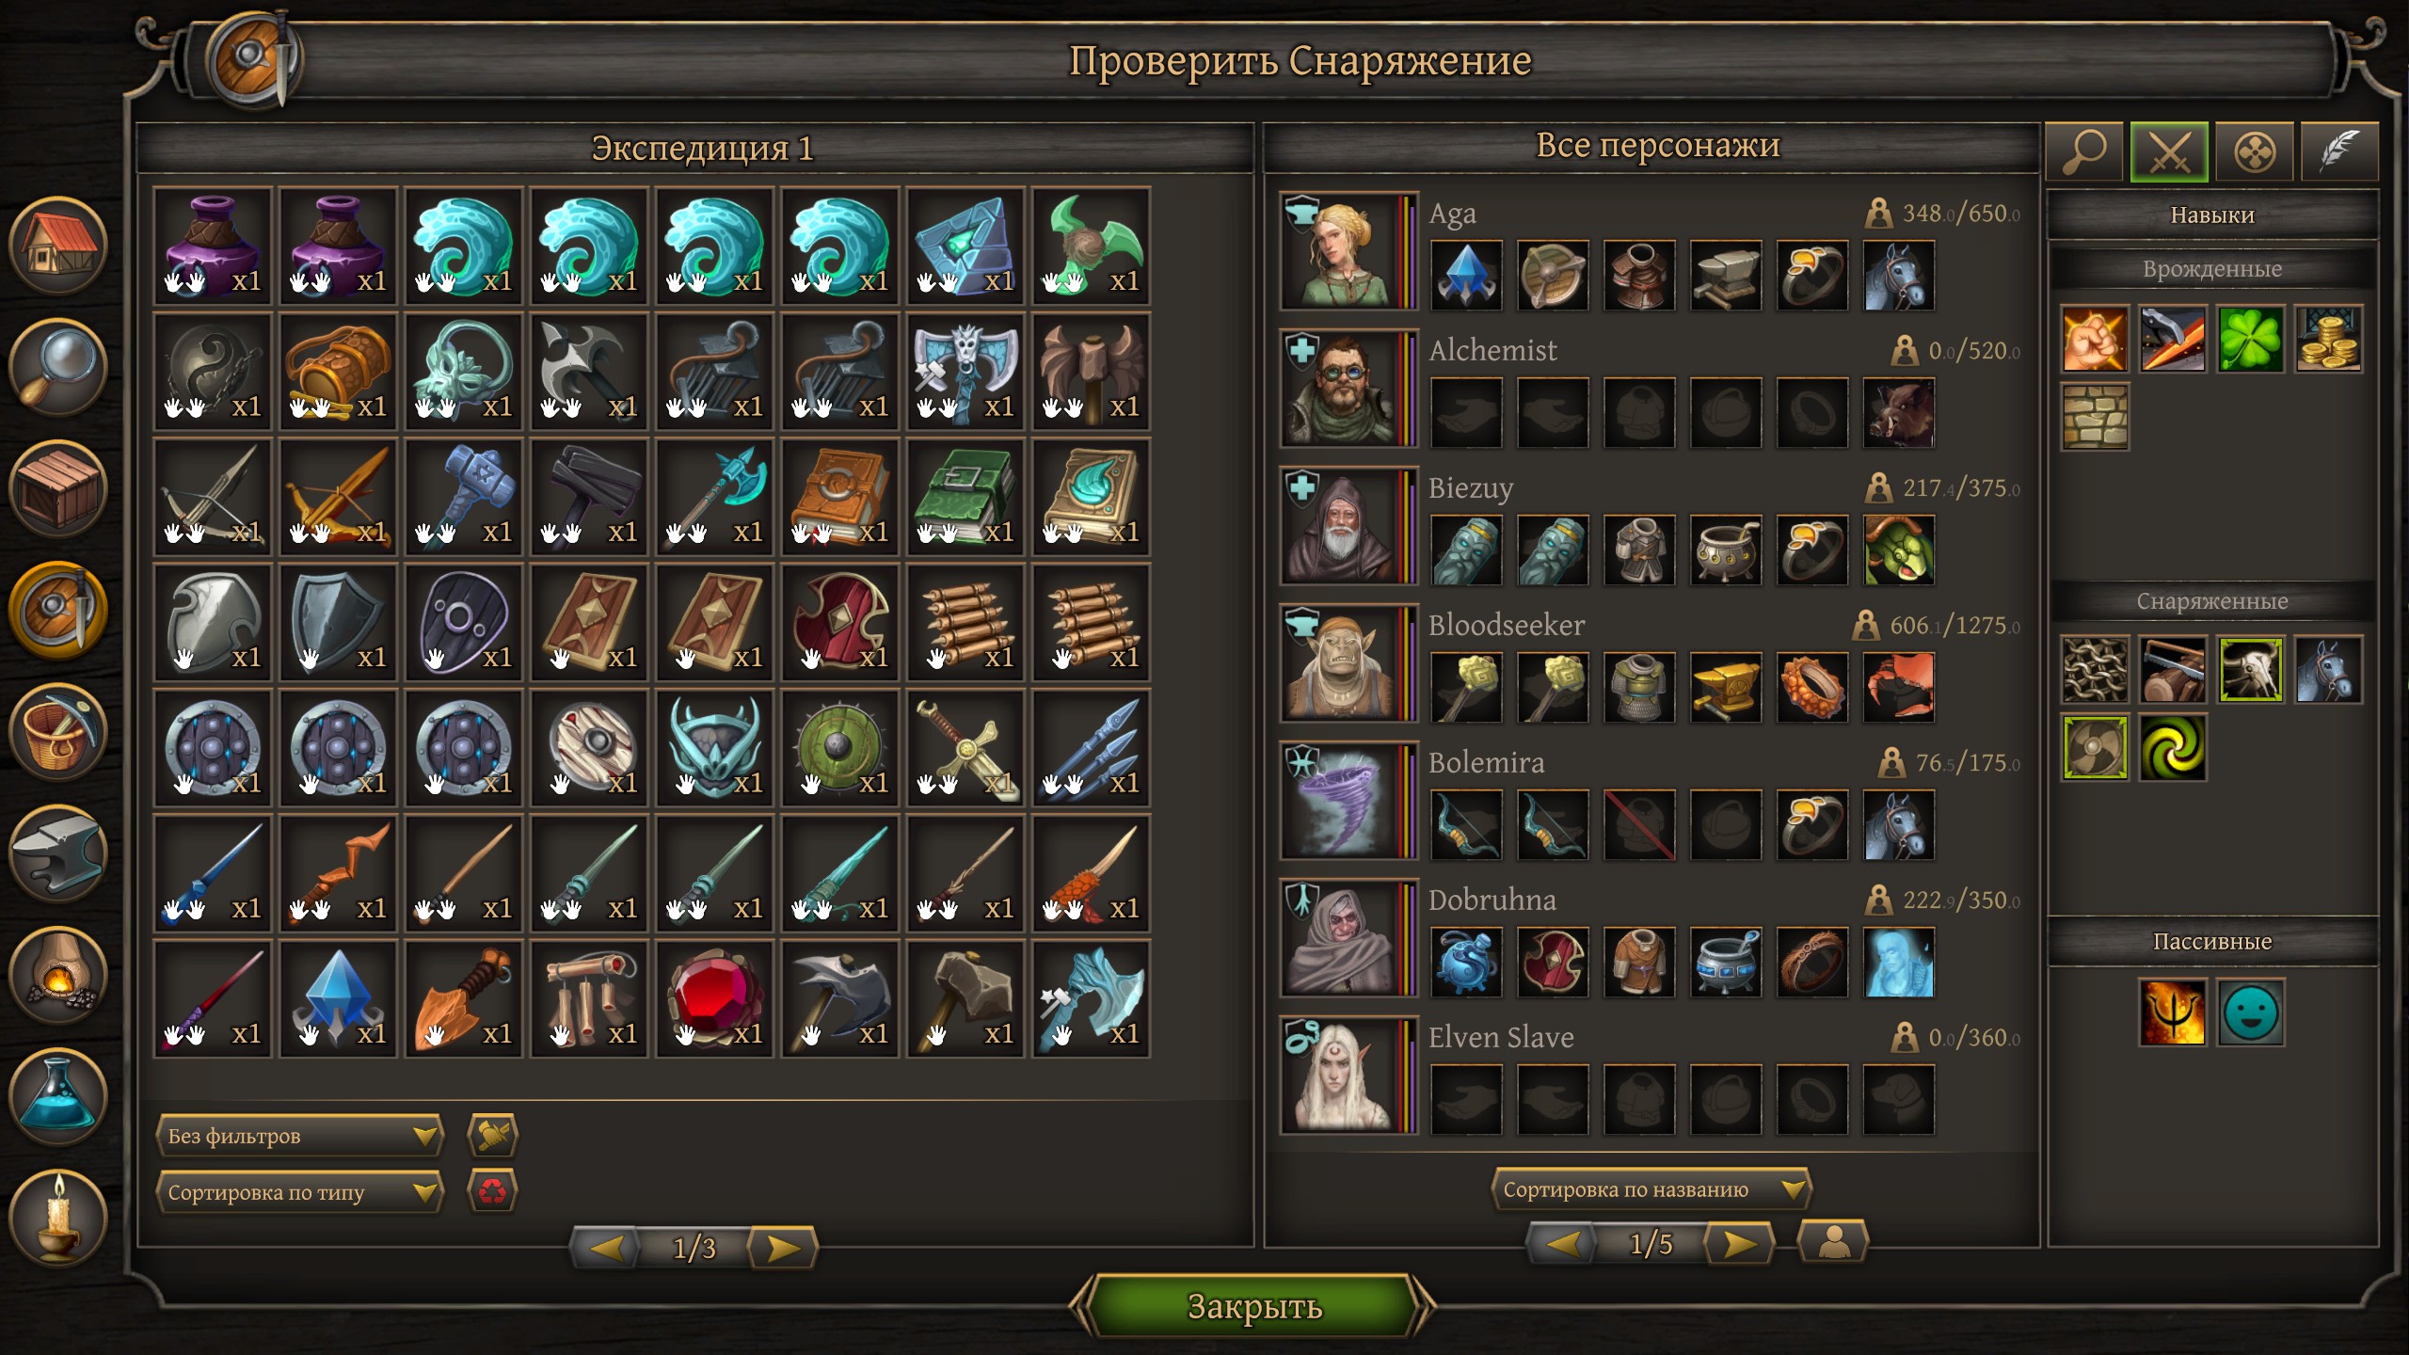This screenshot has height=1355, width=2409.
Task: Select the candle sidebar icon
Action: 58,1219
